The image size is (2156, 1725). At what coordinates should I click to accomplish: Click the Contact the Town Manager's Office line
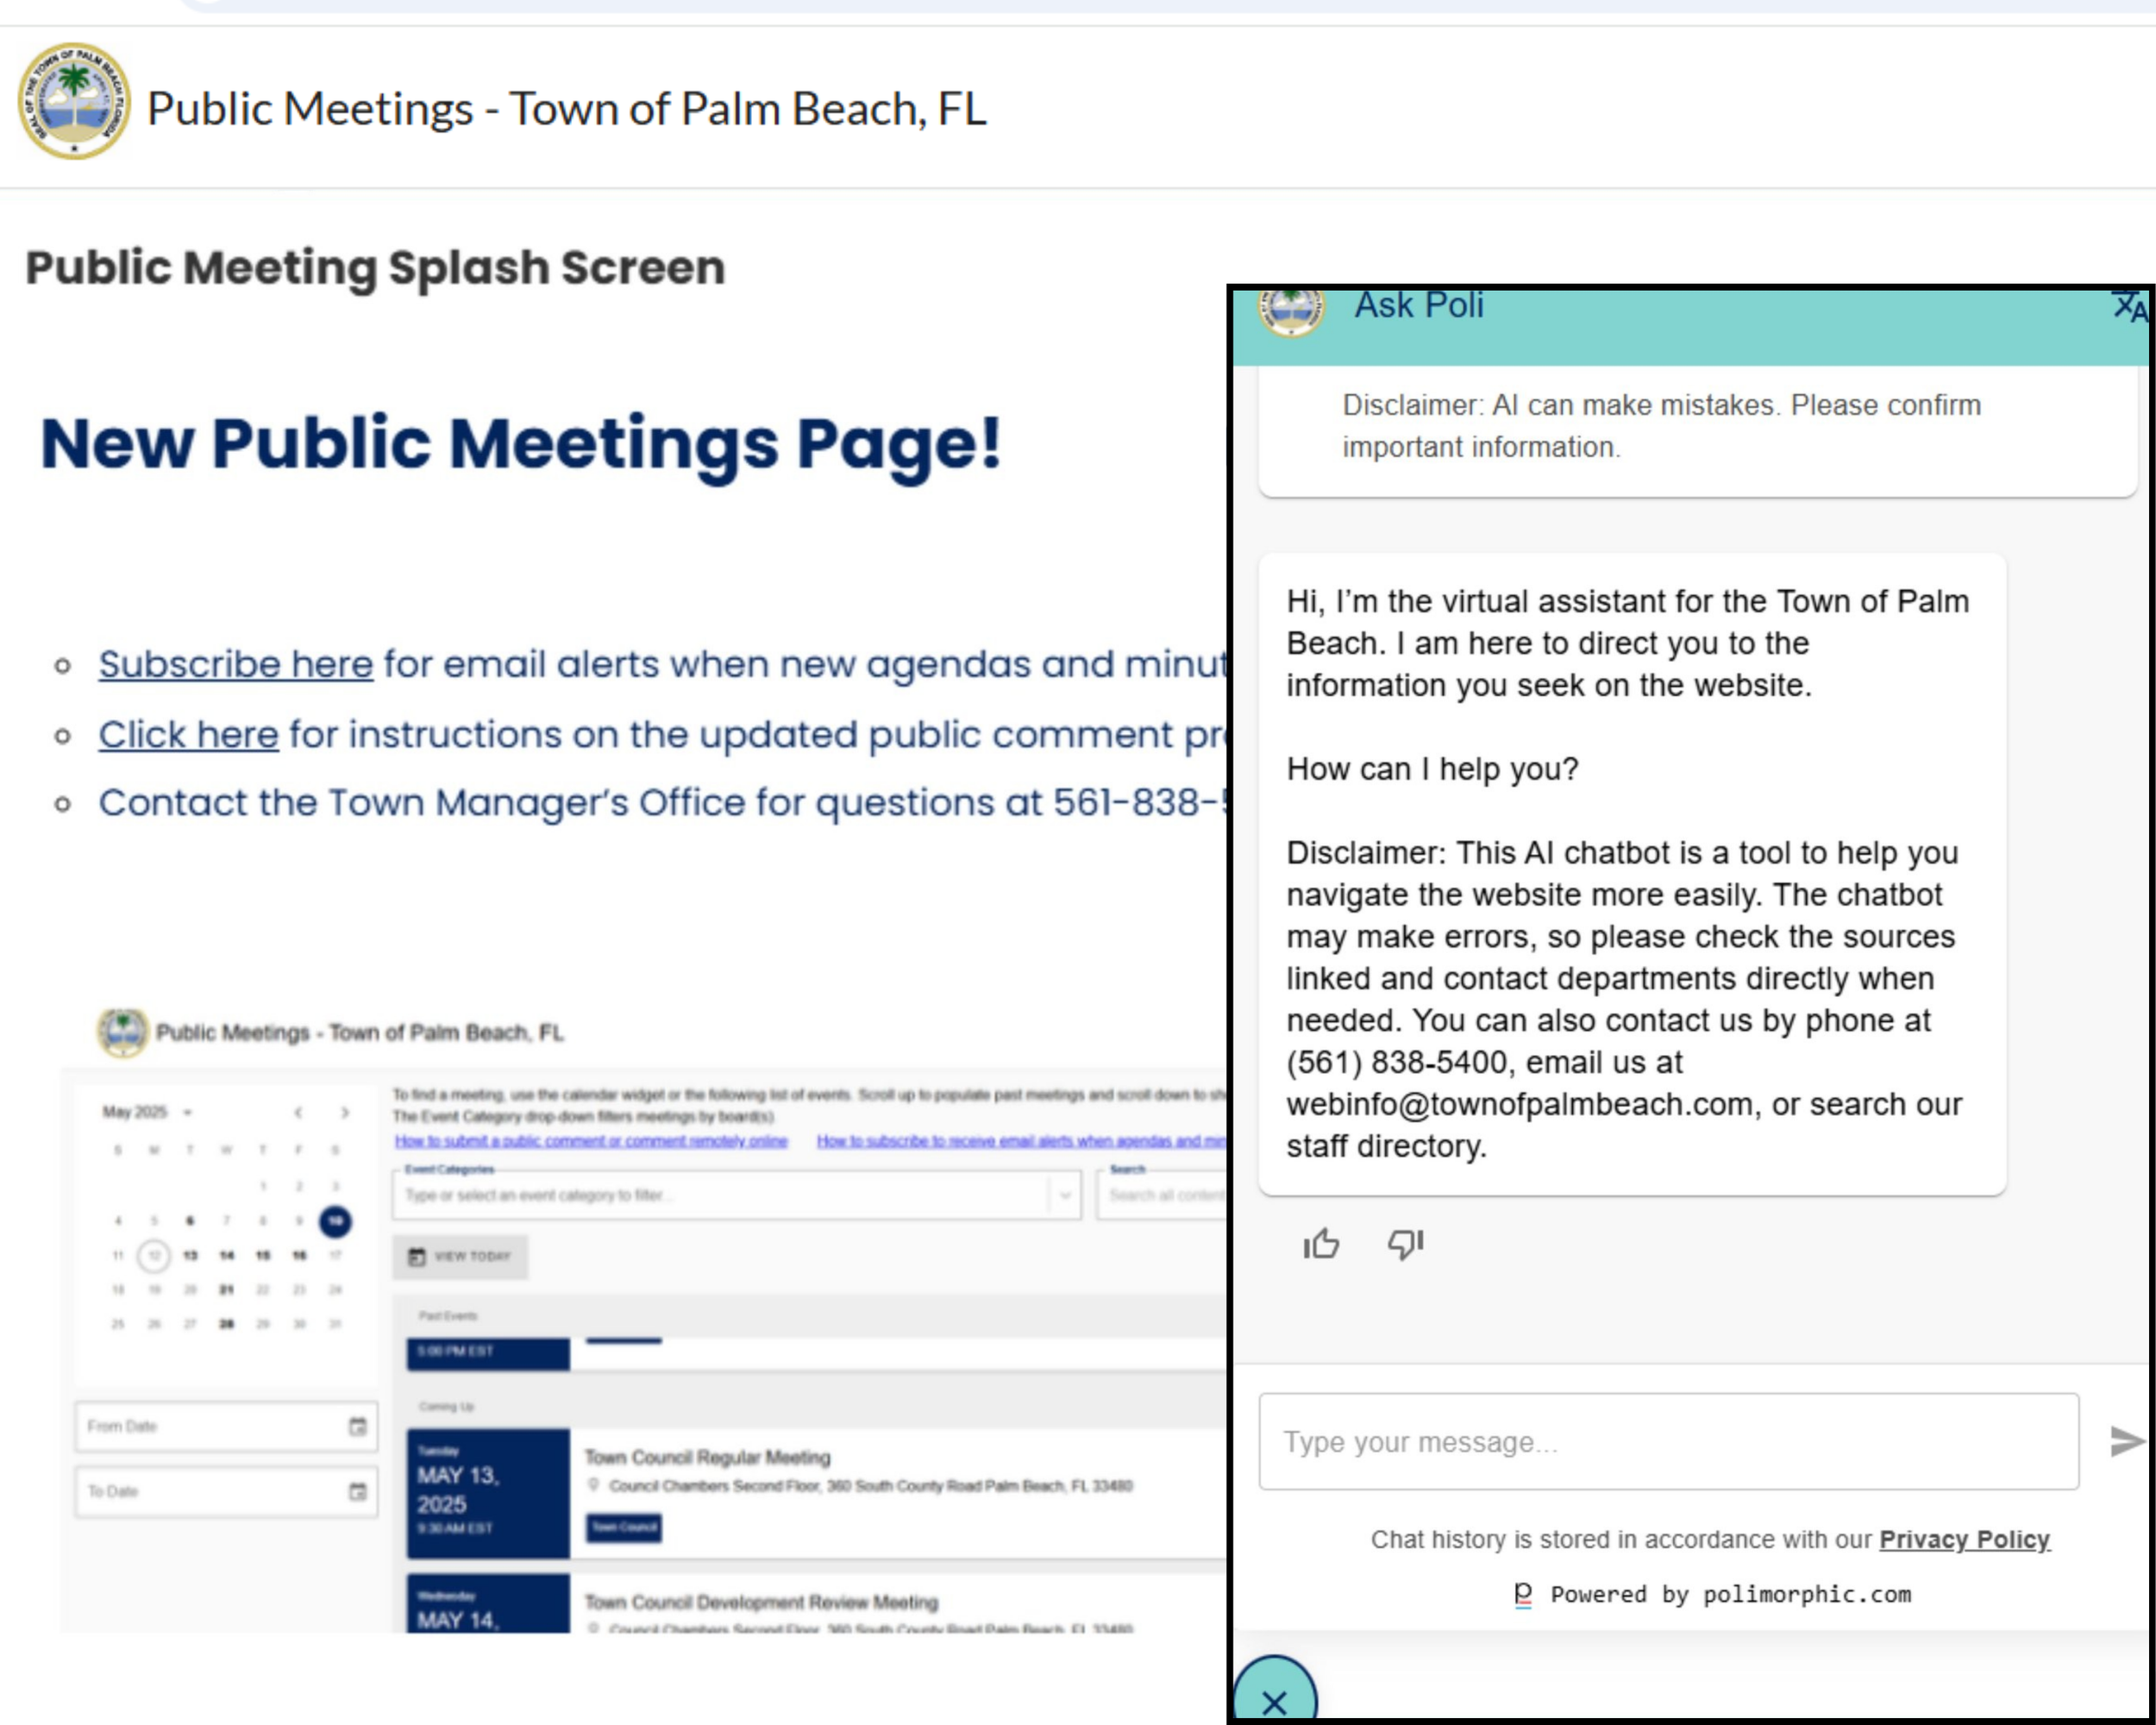[663, 803]
